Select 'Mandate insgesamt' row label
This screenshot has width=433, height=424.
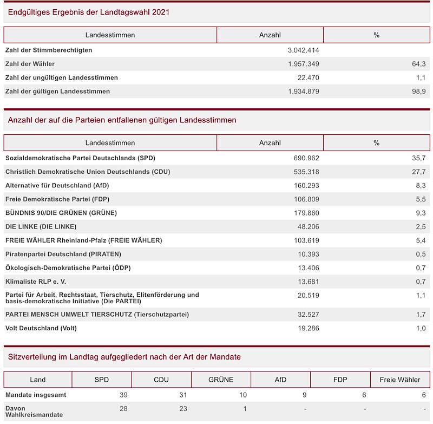coord(36,395)
